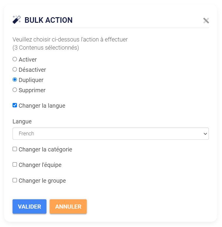Enable the Changer la catégorie checkbox
The image size is (222, 227).
pos(15,149)
